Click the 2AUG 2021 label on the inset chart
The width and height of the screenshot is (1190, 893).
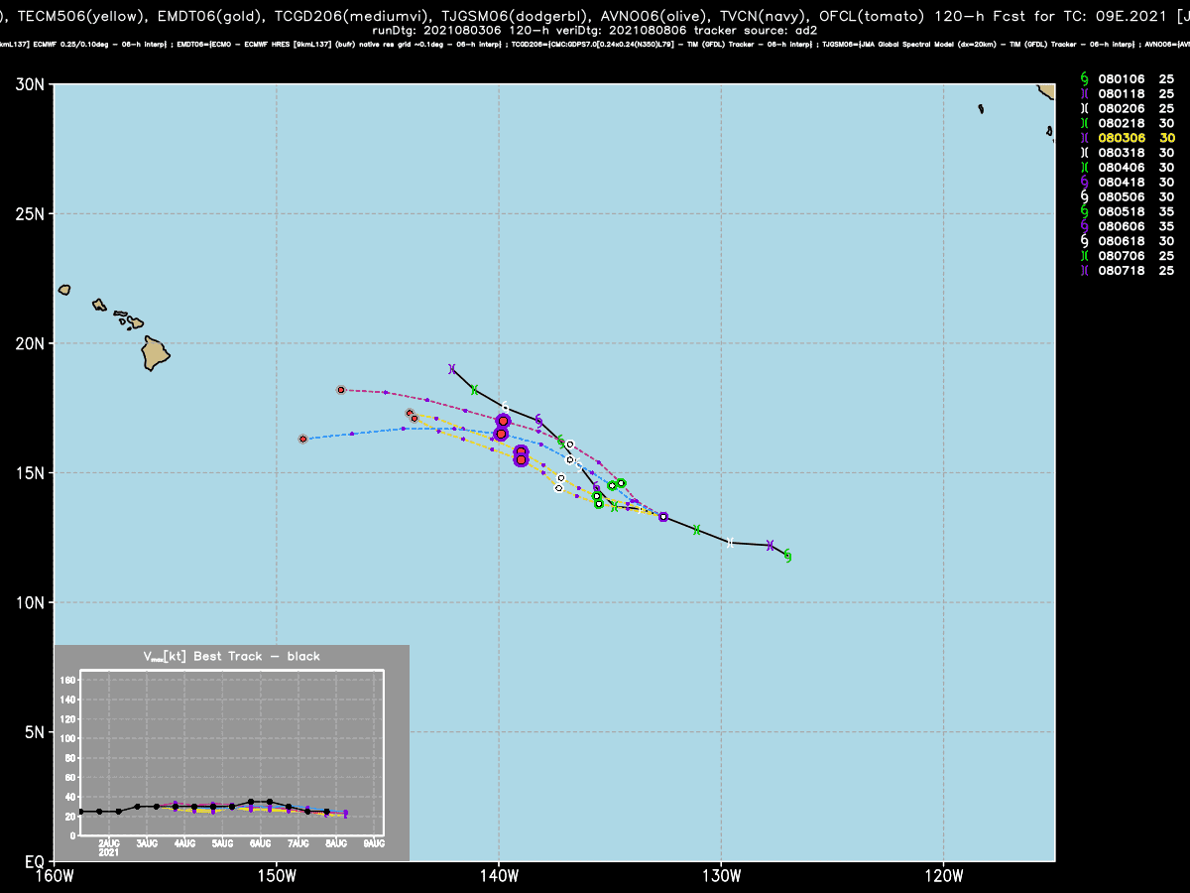109,846
